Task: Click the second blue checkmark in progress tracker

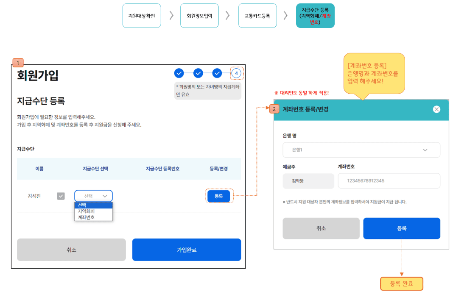Action: tap(198, 73)
